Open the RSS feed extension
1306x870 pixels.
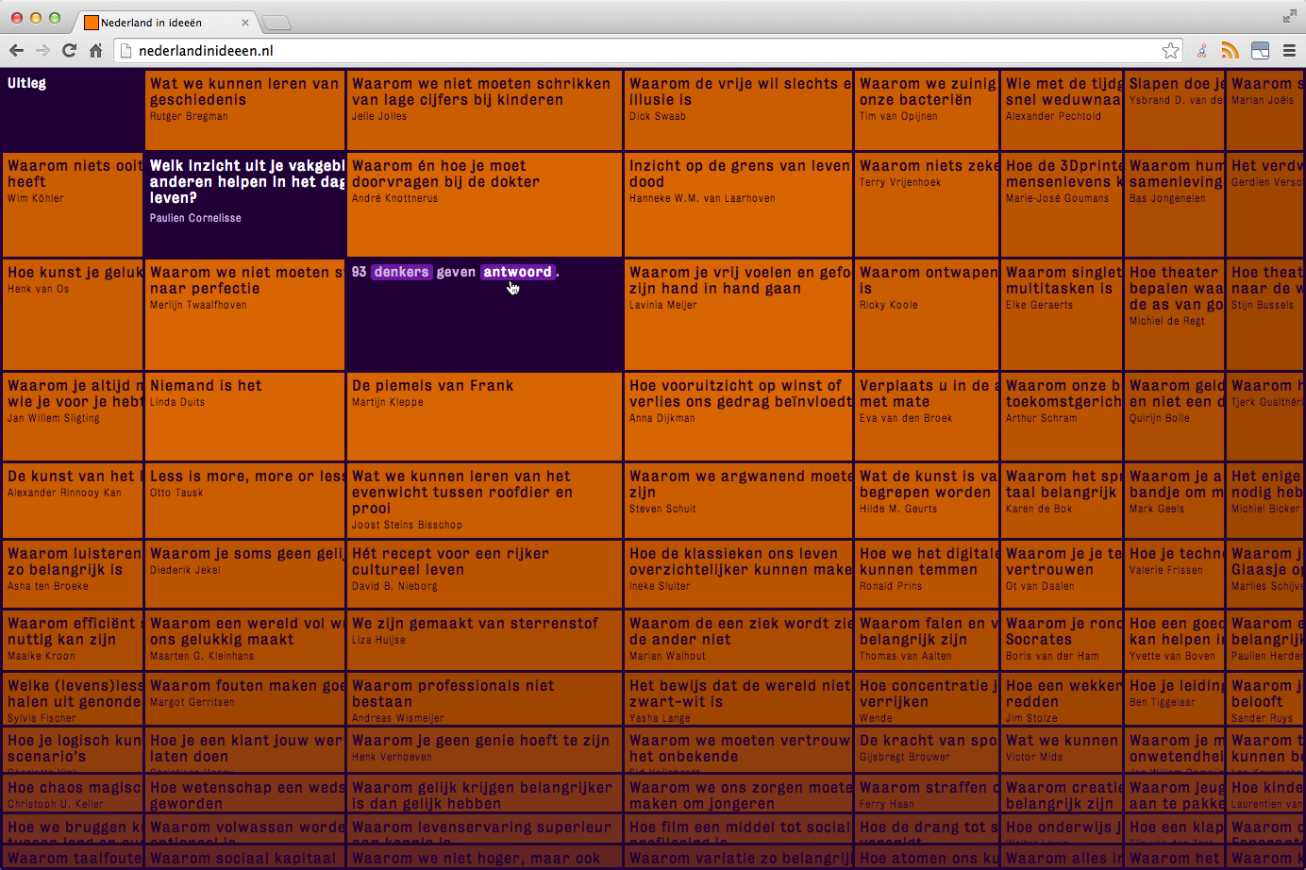(1230, 51)
